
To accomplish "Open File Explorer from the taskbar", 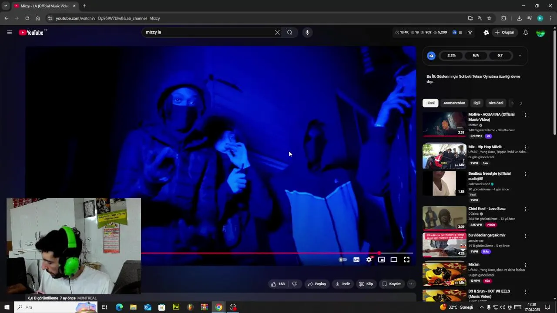I will click(x=133, y=307).
